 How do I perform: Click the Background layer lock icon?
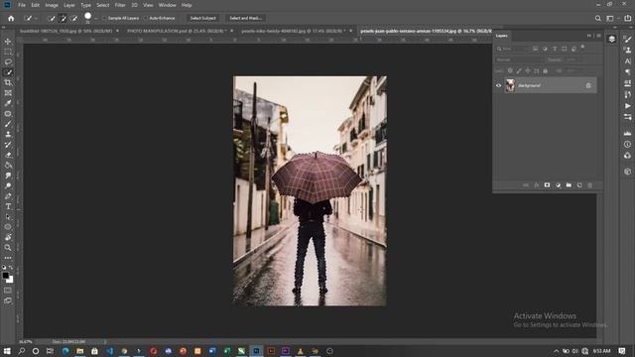588,85
